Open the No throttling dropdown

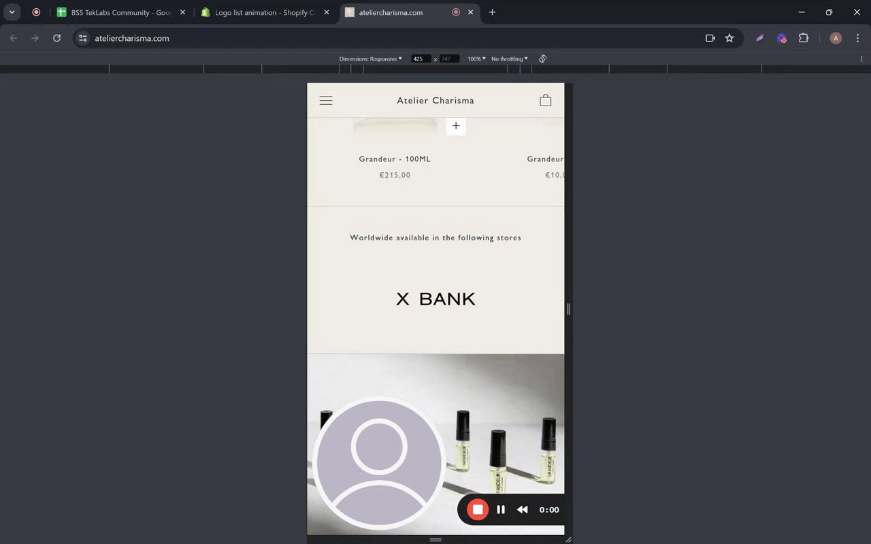[x=510, y=59]
